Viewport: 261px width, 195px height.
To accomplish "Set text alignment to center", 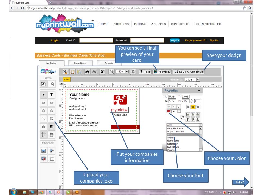I will [193, 107].
